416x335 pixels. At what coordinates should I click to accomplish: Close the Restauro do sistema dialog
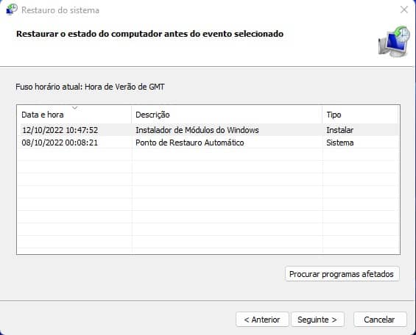pos(404,10)
